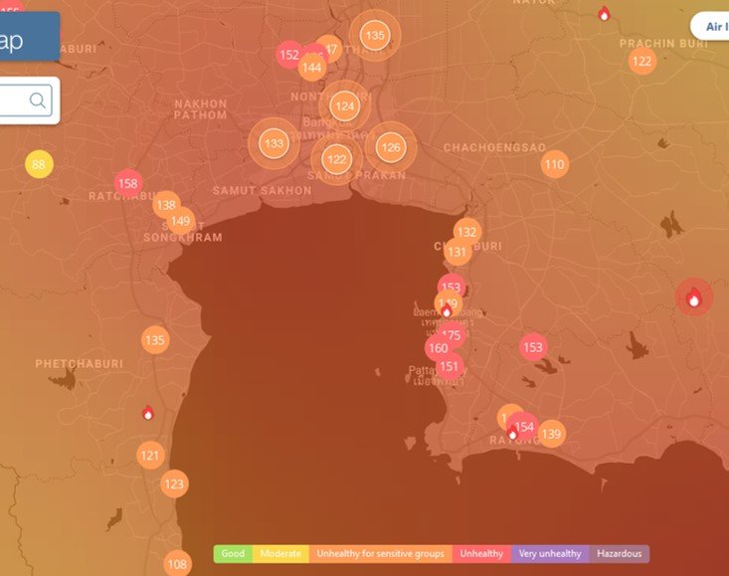Select the 124 cluster over Nonthaburi

(344, 106)
